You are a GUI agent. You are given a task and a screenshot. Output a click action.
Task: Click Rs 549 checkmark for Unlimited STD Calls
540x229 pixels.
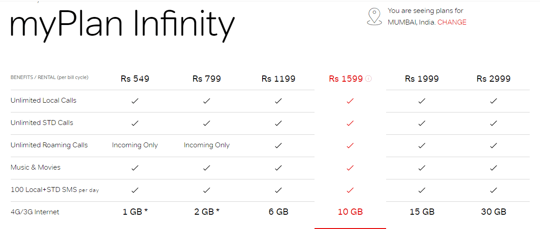click(x=135, y=123)
